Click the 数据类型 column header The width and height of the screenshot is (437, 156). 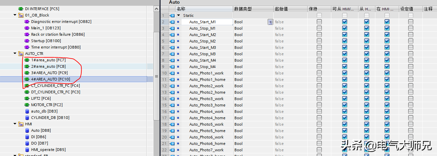tap(253, 9)
